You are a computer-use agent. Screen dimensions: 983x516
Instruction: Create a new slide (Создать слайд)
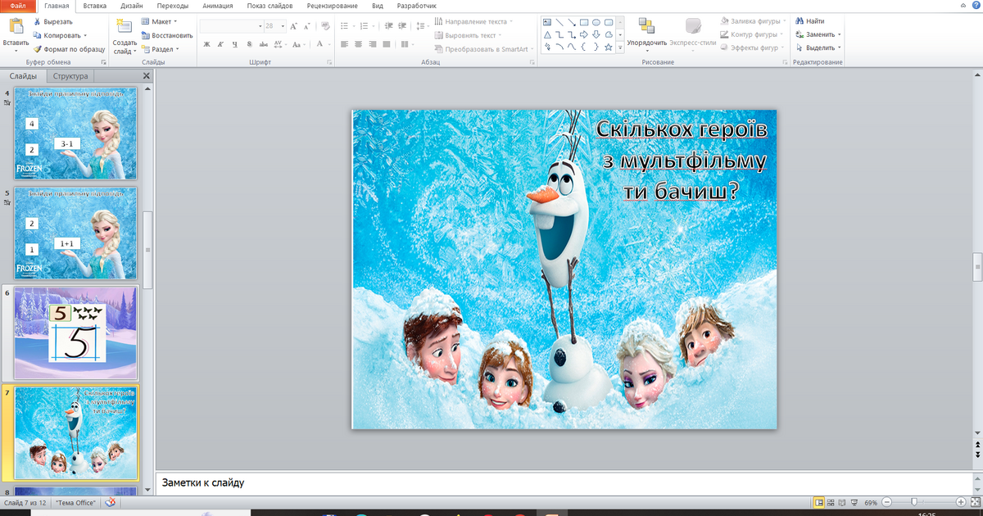coord(125,36)
